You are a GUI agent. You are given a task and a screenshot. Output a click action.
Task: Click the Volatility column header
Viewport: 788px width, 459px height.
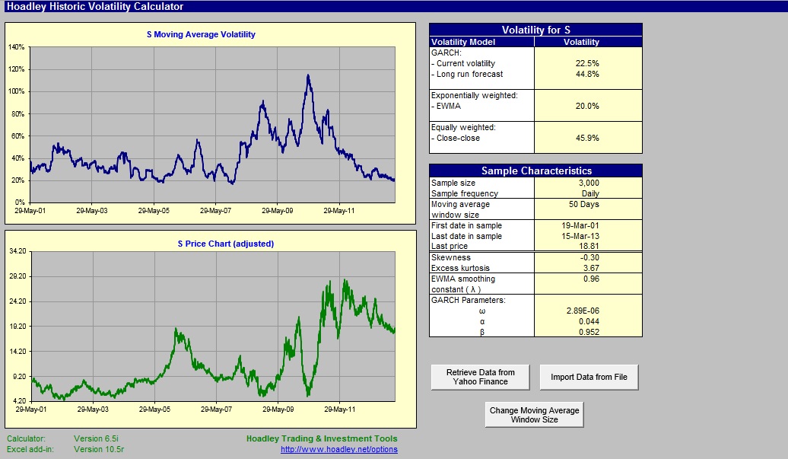click(x=581, y=42)
